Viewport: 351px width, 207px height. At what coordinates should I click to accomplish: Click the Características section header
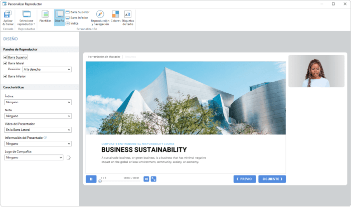[40, 87]
